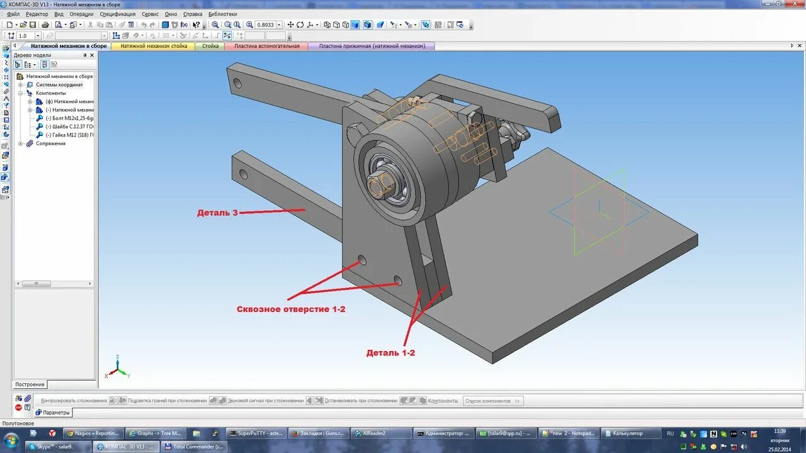
Task: Toggle wireframe display mode
Action: pos(327,25)
